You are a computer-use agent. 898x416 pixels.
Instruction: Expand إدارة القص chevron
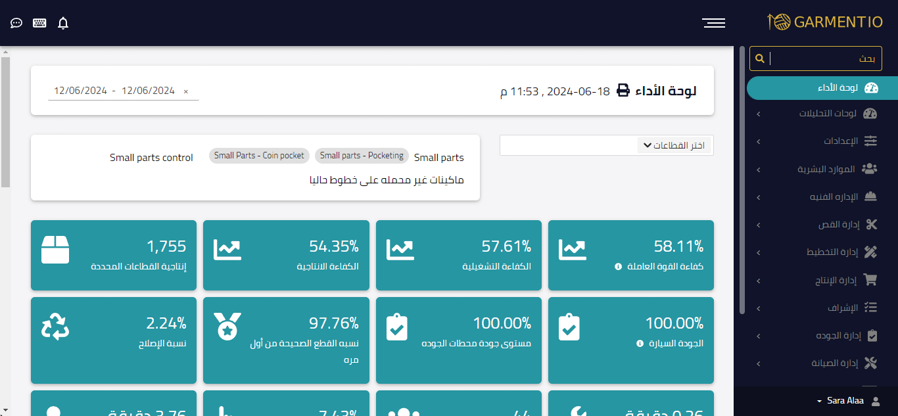758,225
